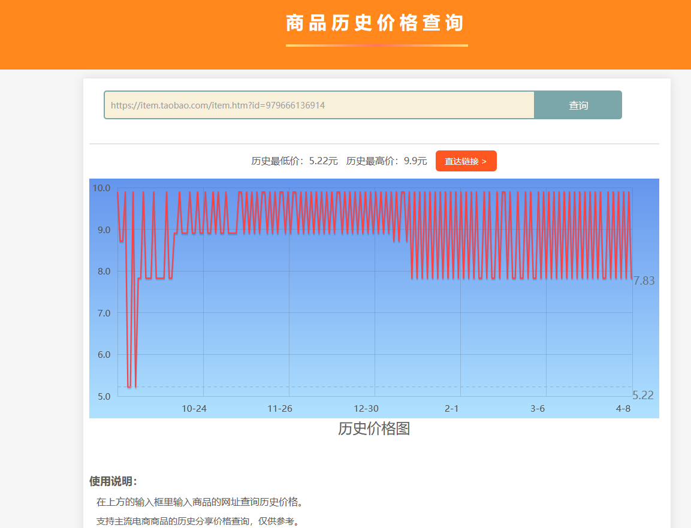Open the 直达链接 direct link button

tap(466, 161)
